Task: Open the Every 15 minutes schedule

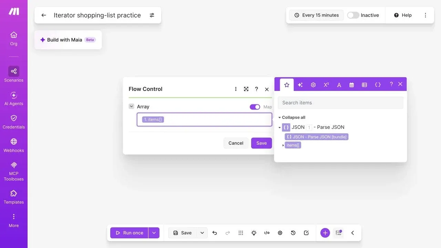Action: click(x=317, y=15)
